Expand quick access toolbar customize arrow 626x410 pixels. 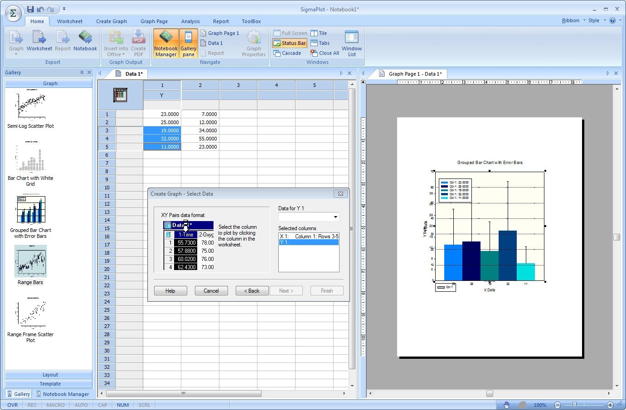coord(64,9)
